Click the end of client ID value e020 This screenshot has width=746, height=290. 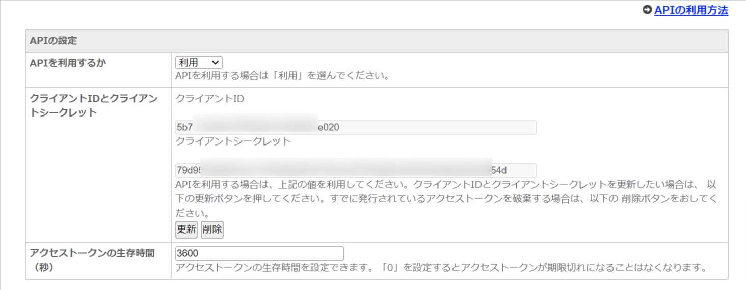329,127
